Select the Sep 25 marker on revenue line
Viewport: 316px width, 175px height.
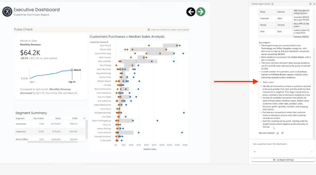click(72, 70)
